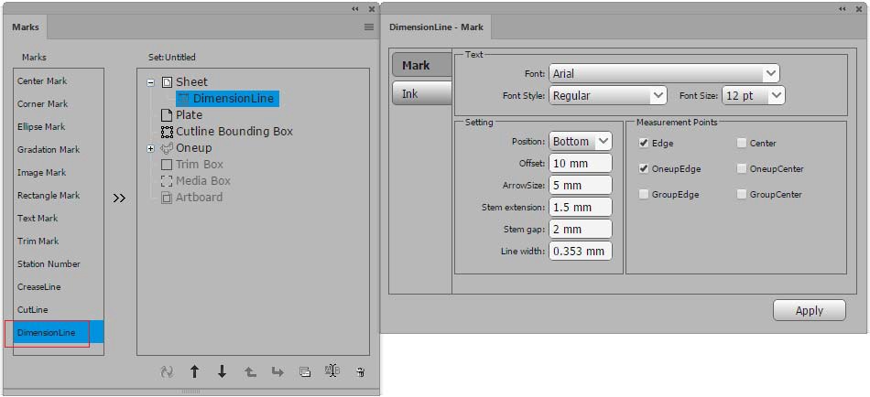The height and width of the screenshot is (397, 870).
Task: Select Ellipse Mark in the Marks list
Action: (59, 126)
